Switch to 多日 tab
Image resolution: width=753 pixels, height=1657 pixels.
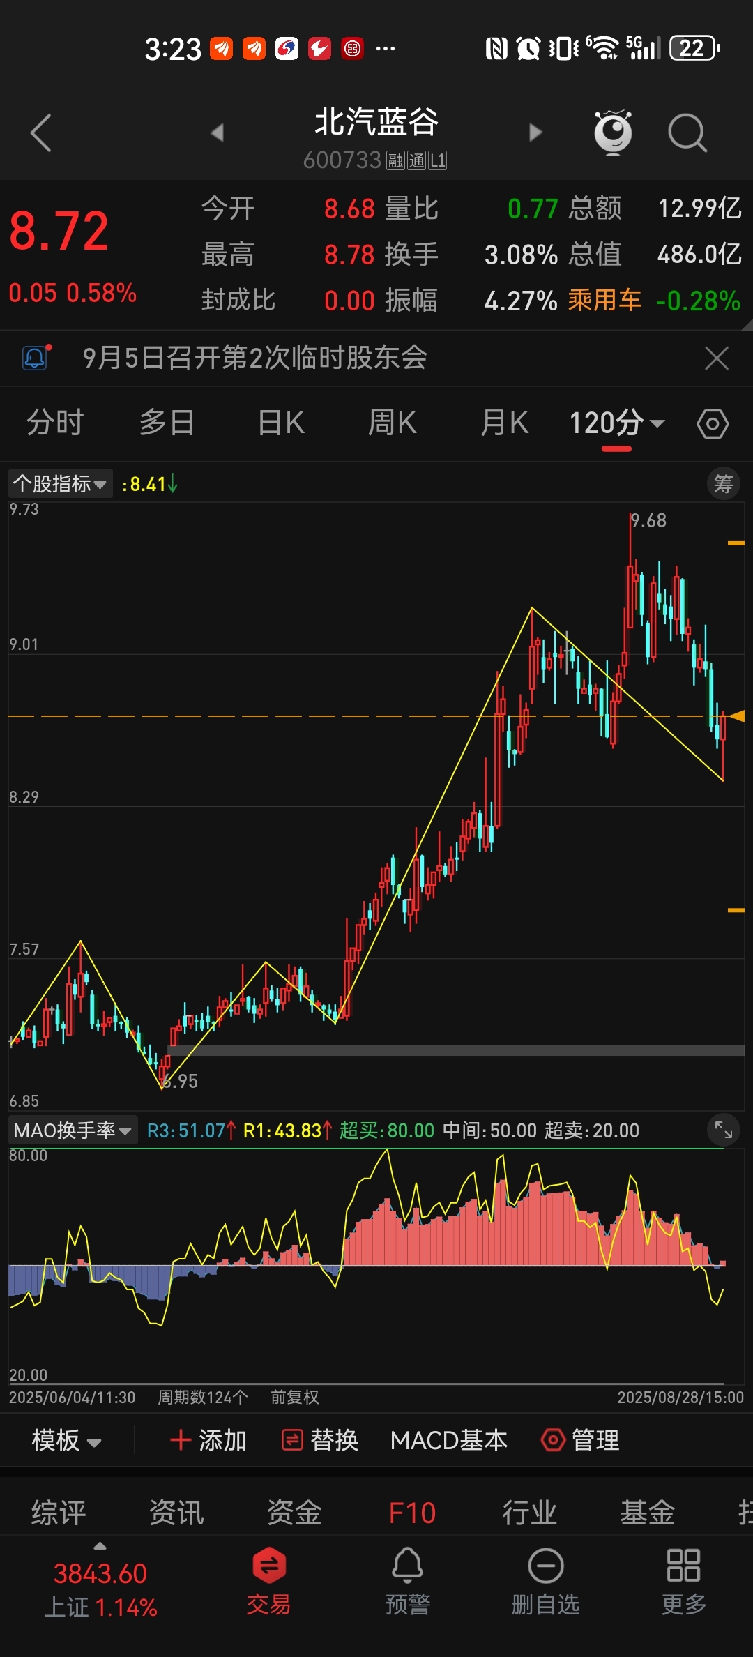click(167, 423)
